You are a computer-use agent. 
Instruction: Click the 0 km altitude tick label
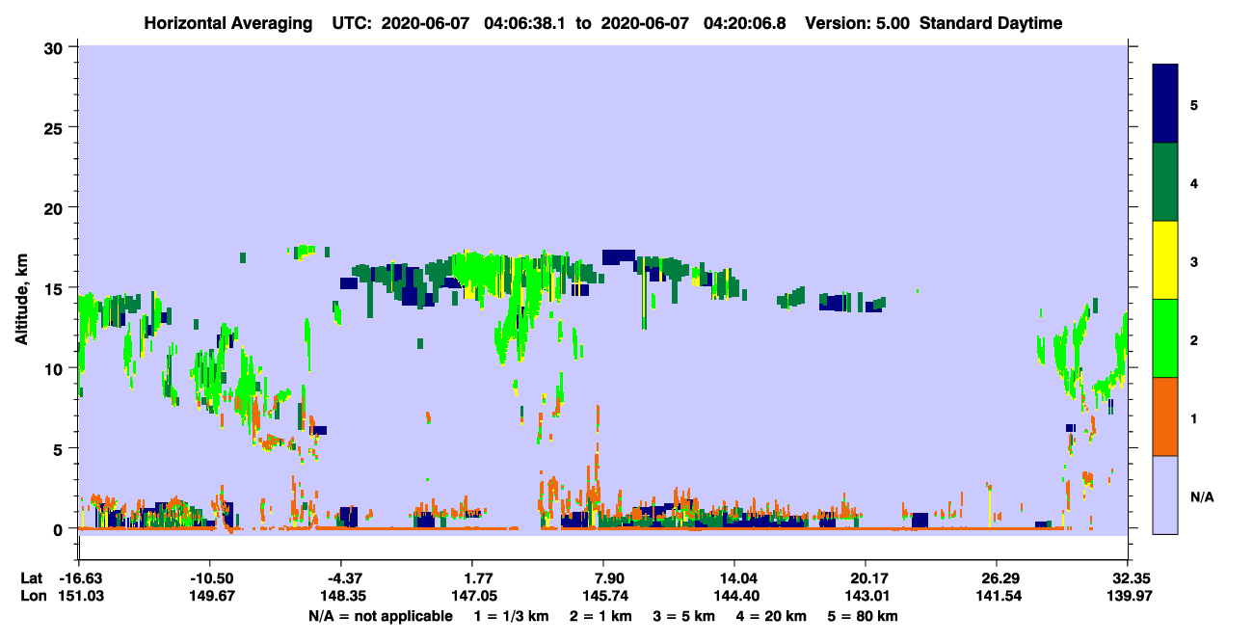60,529
